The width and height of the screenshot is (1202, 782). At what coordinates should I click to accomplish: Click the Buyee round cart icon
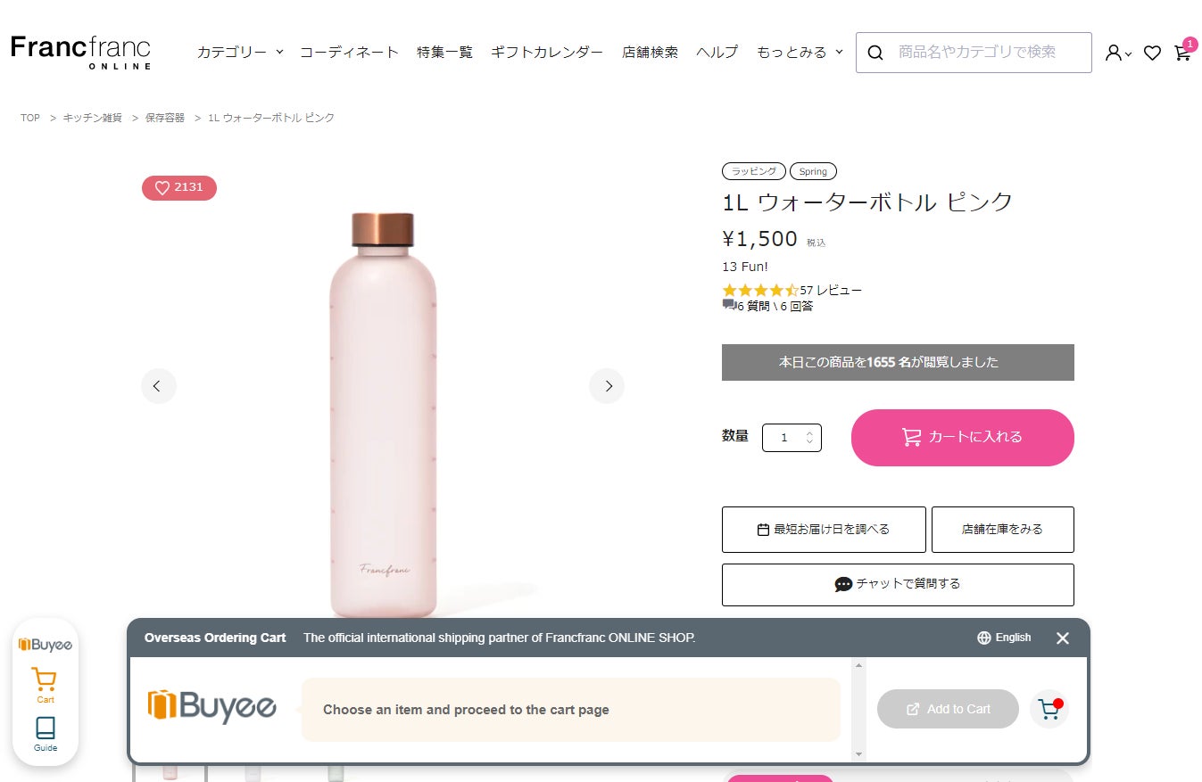1049,710
